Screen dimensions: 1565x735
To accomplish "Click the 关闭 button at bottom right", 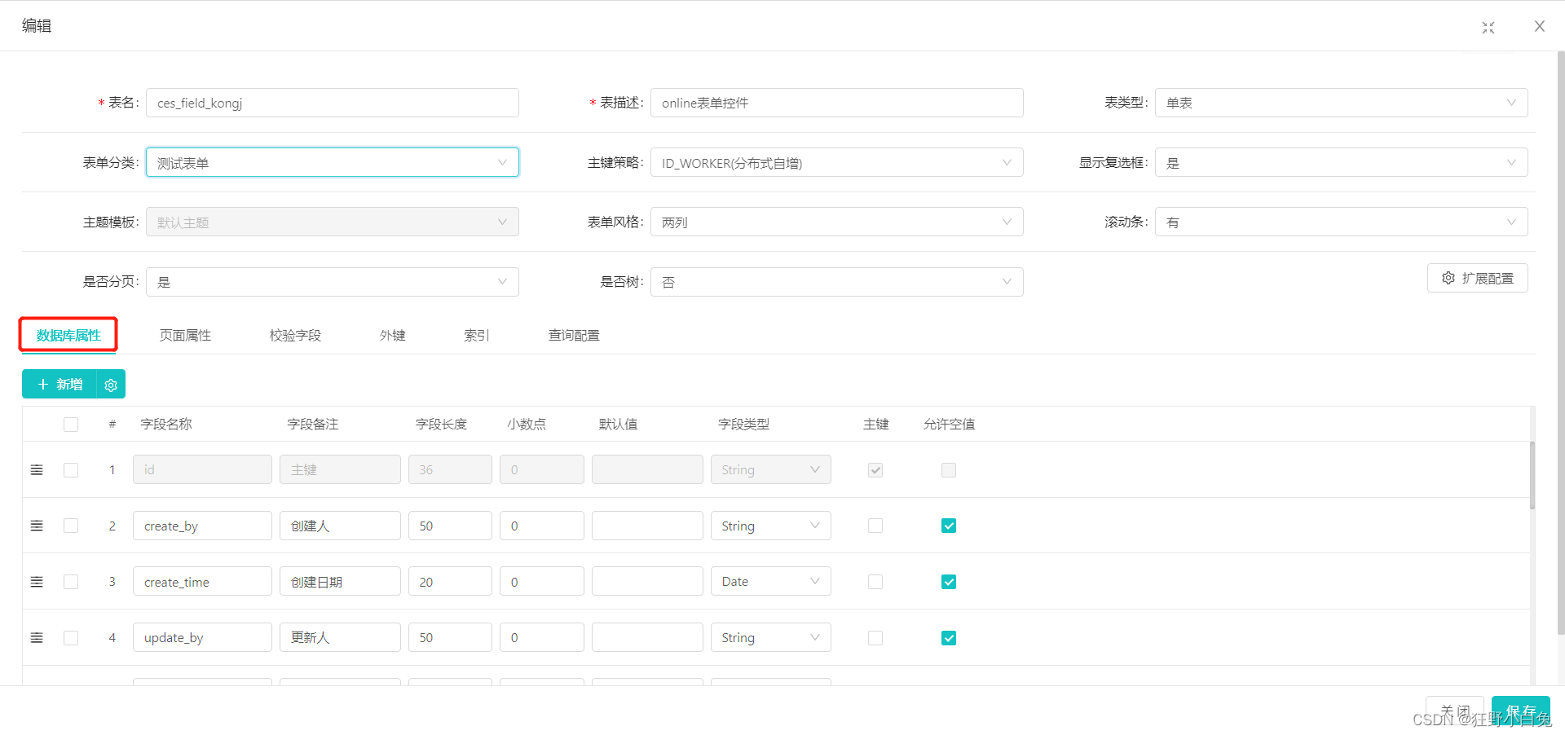I will [x=1454, y=710].
